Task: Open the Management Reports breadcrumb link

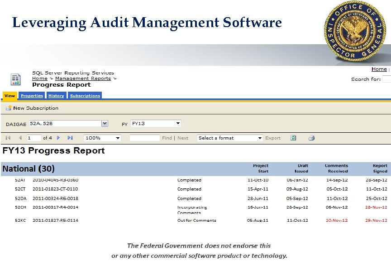Action: point(83,79)
